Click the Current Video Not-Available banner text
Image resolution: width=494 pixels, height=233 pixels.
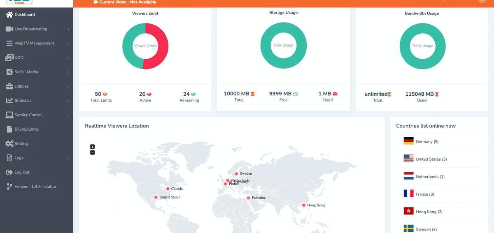(x=128, y=2)
